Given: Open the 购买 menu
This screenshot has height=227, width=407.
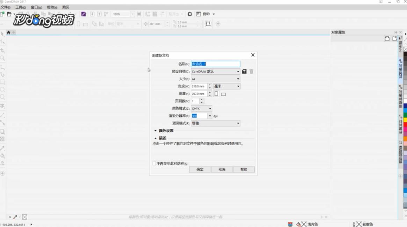Looking at the screenshot, I should point(66,7).
